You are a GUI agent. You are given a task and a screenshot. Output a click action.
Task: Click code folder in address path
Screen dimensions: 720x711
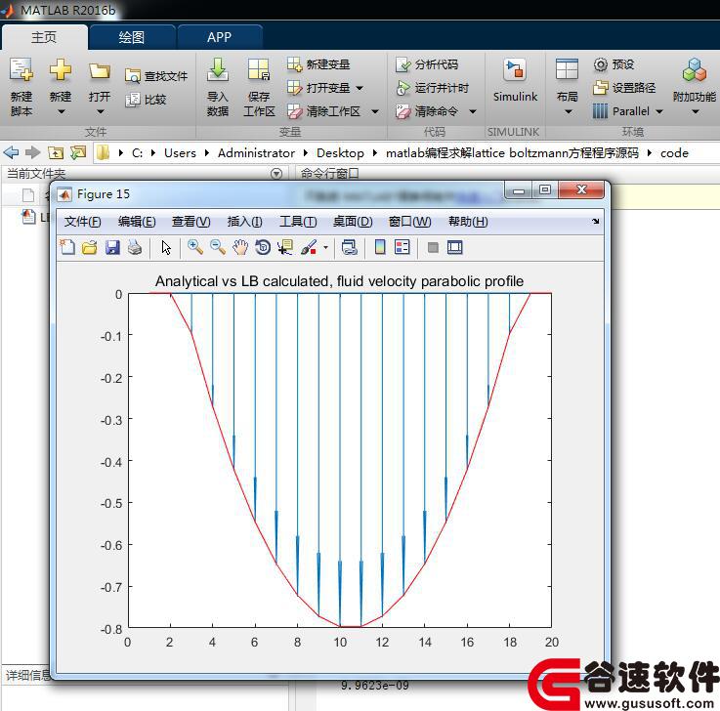tap(674, 153)
